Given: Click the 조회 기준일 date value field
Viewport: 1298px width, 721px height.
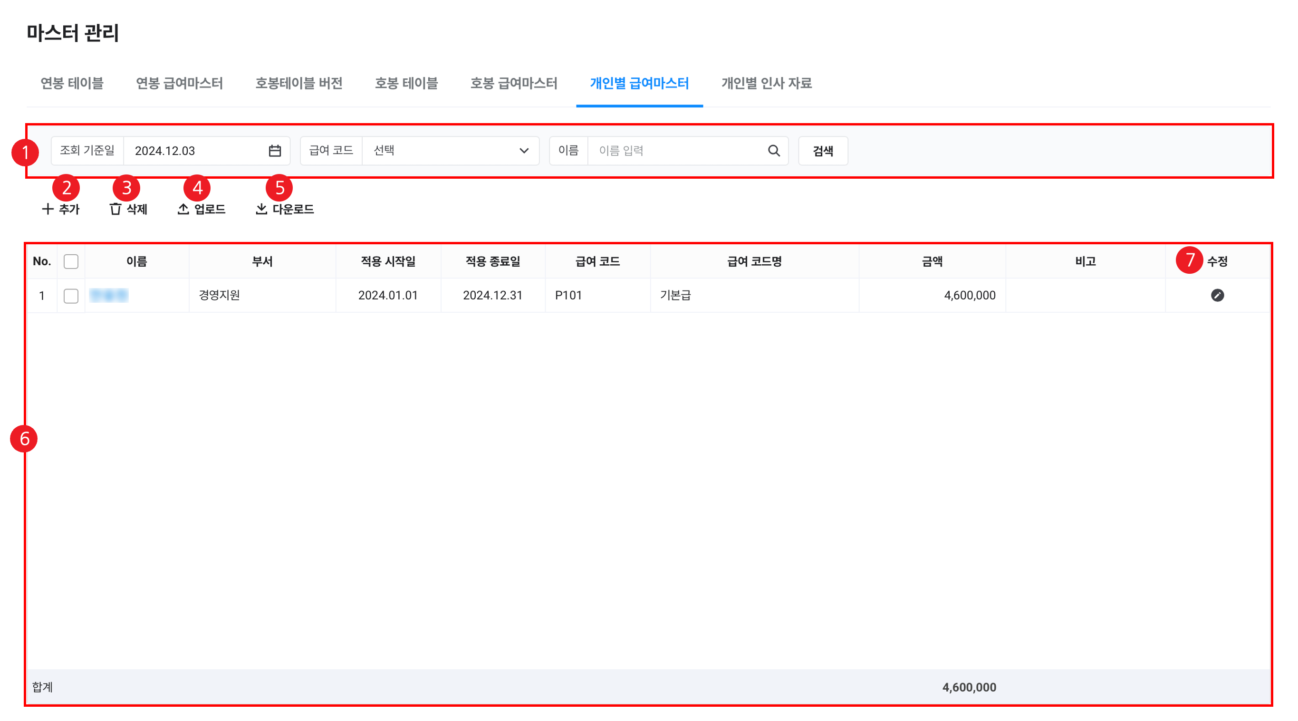Looking at the screenshot, I should [196, 151].
